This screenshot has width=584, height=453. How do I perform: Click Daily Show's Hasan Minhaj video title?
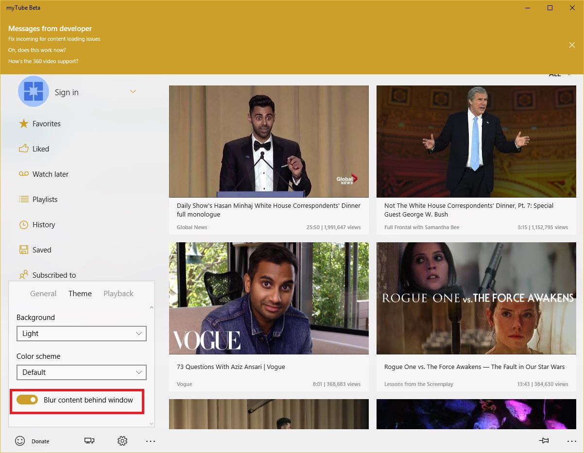(269, 210)
